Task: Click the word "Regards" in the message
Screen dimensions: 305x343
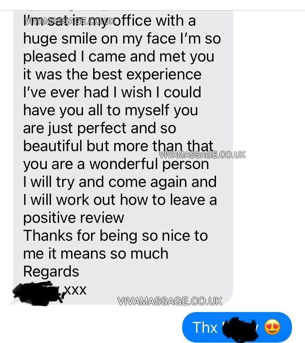Action: tap(51, 272)
